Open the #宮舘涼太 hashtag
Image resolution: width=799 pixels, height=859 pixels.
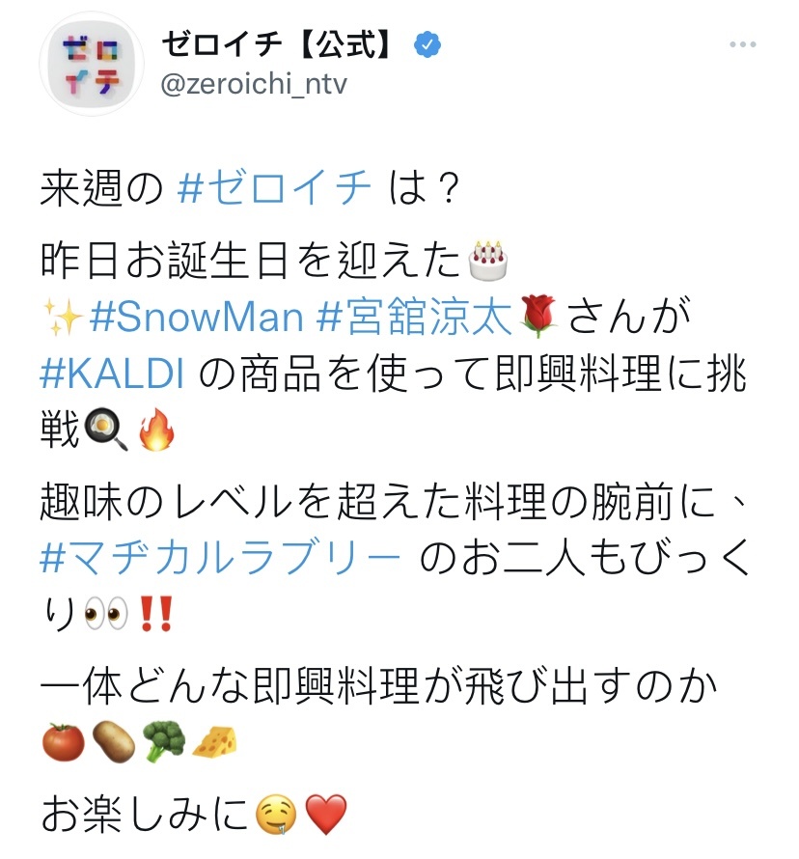coord(415,317)
